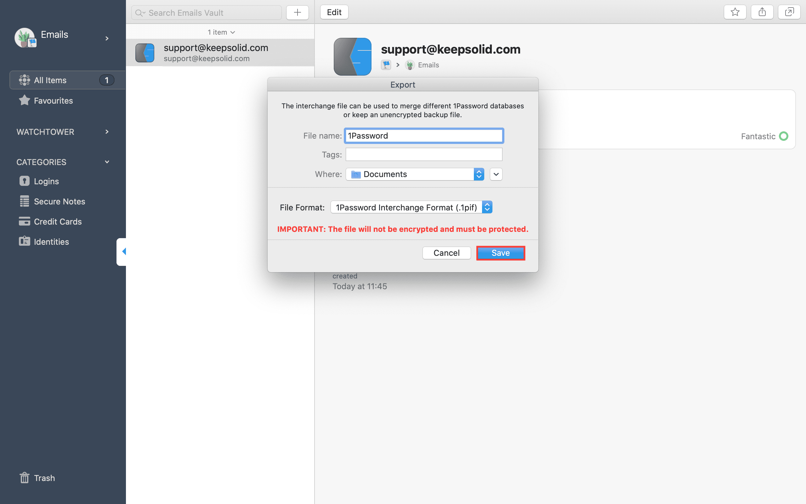Click the share icon in top toolbar

[x=762, y=12]
